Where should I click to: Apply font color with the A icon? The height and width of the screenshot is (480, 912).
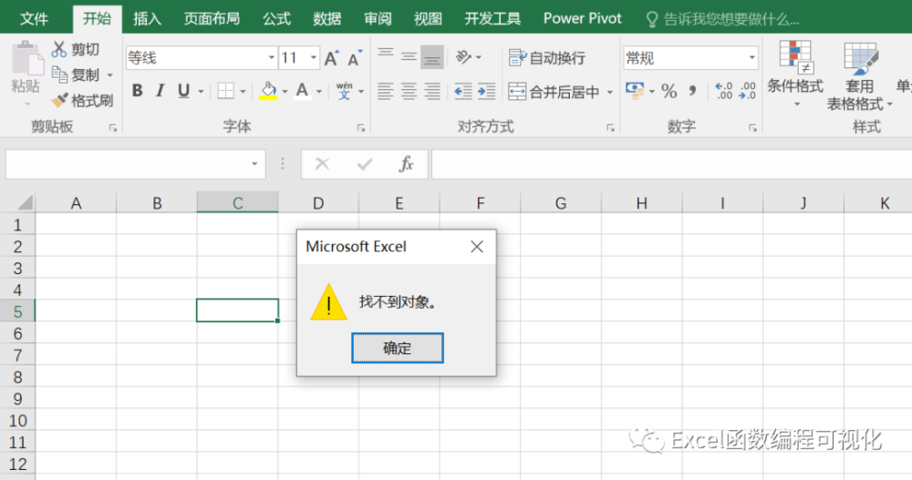point(302,91)
